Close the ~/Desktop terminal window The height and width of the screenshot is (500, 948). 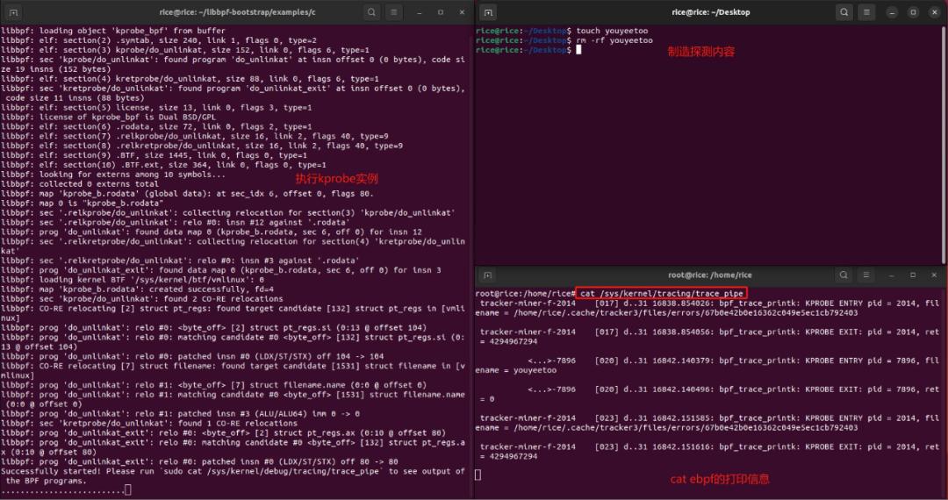click(935, 12)
